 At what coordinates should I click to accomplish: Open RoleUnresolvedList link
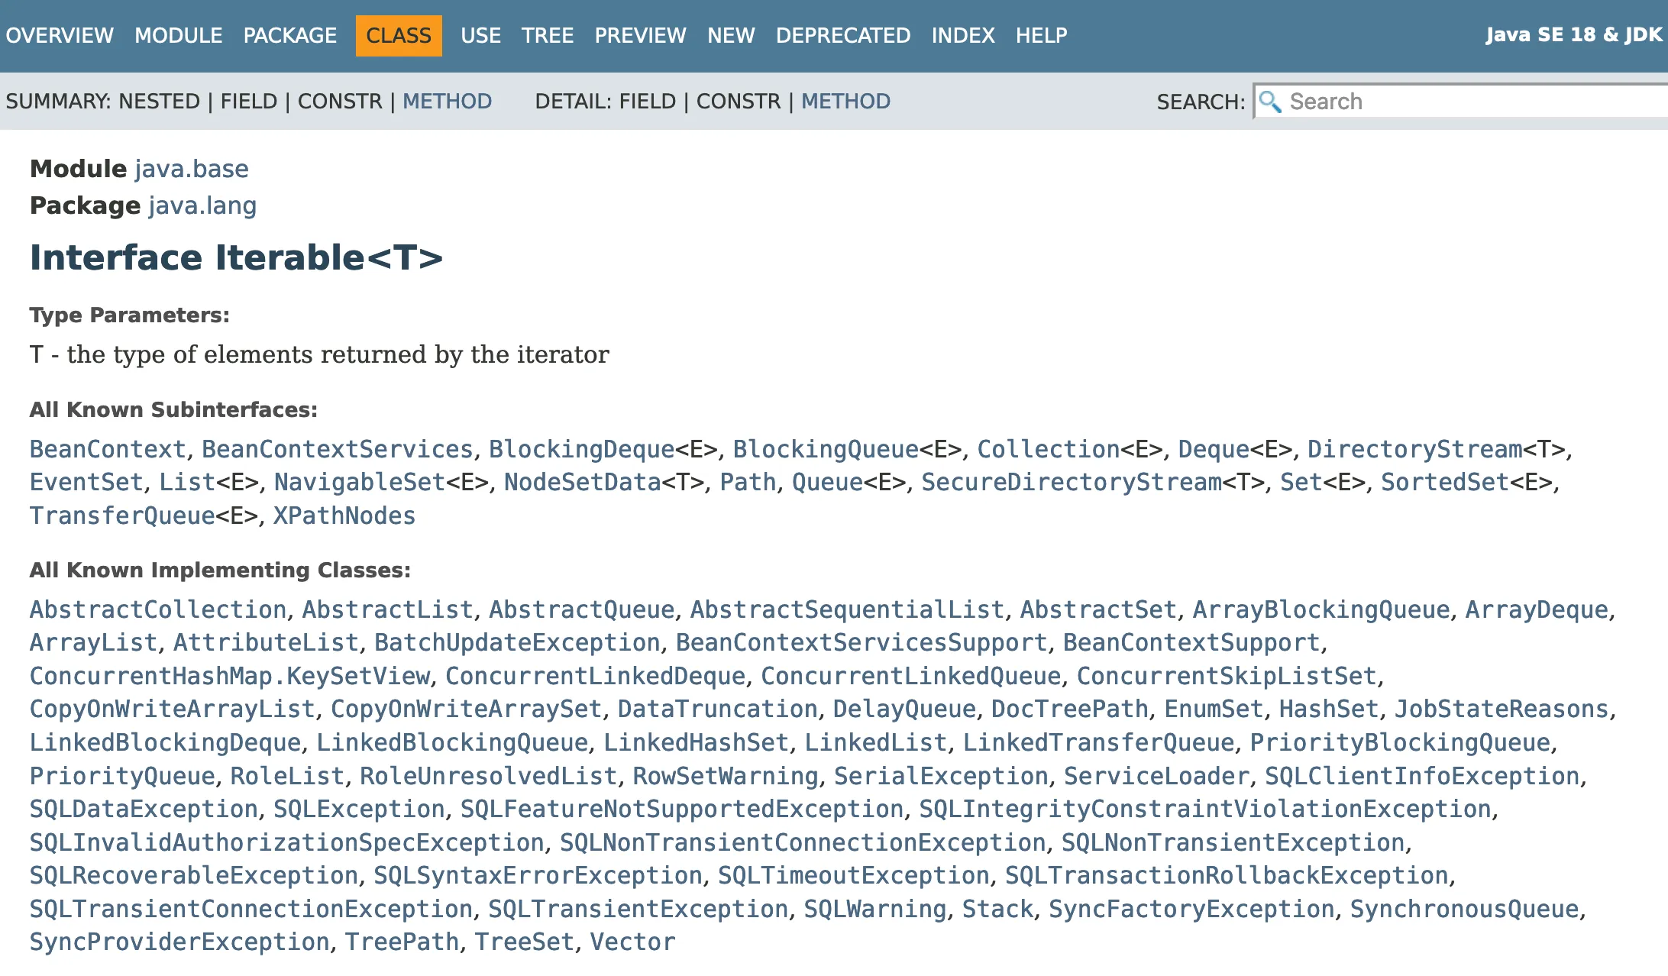(489, 776)
